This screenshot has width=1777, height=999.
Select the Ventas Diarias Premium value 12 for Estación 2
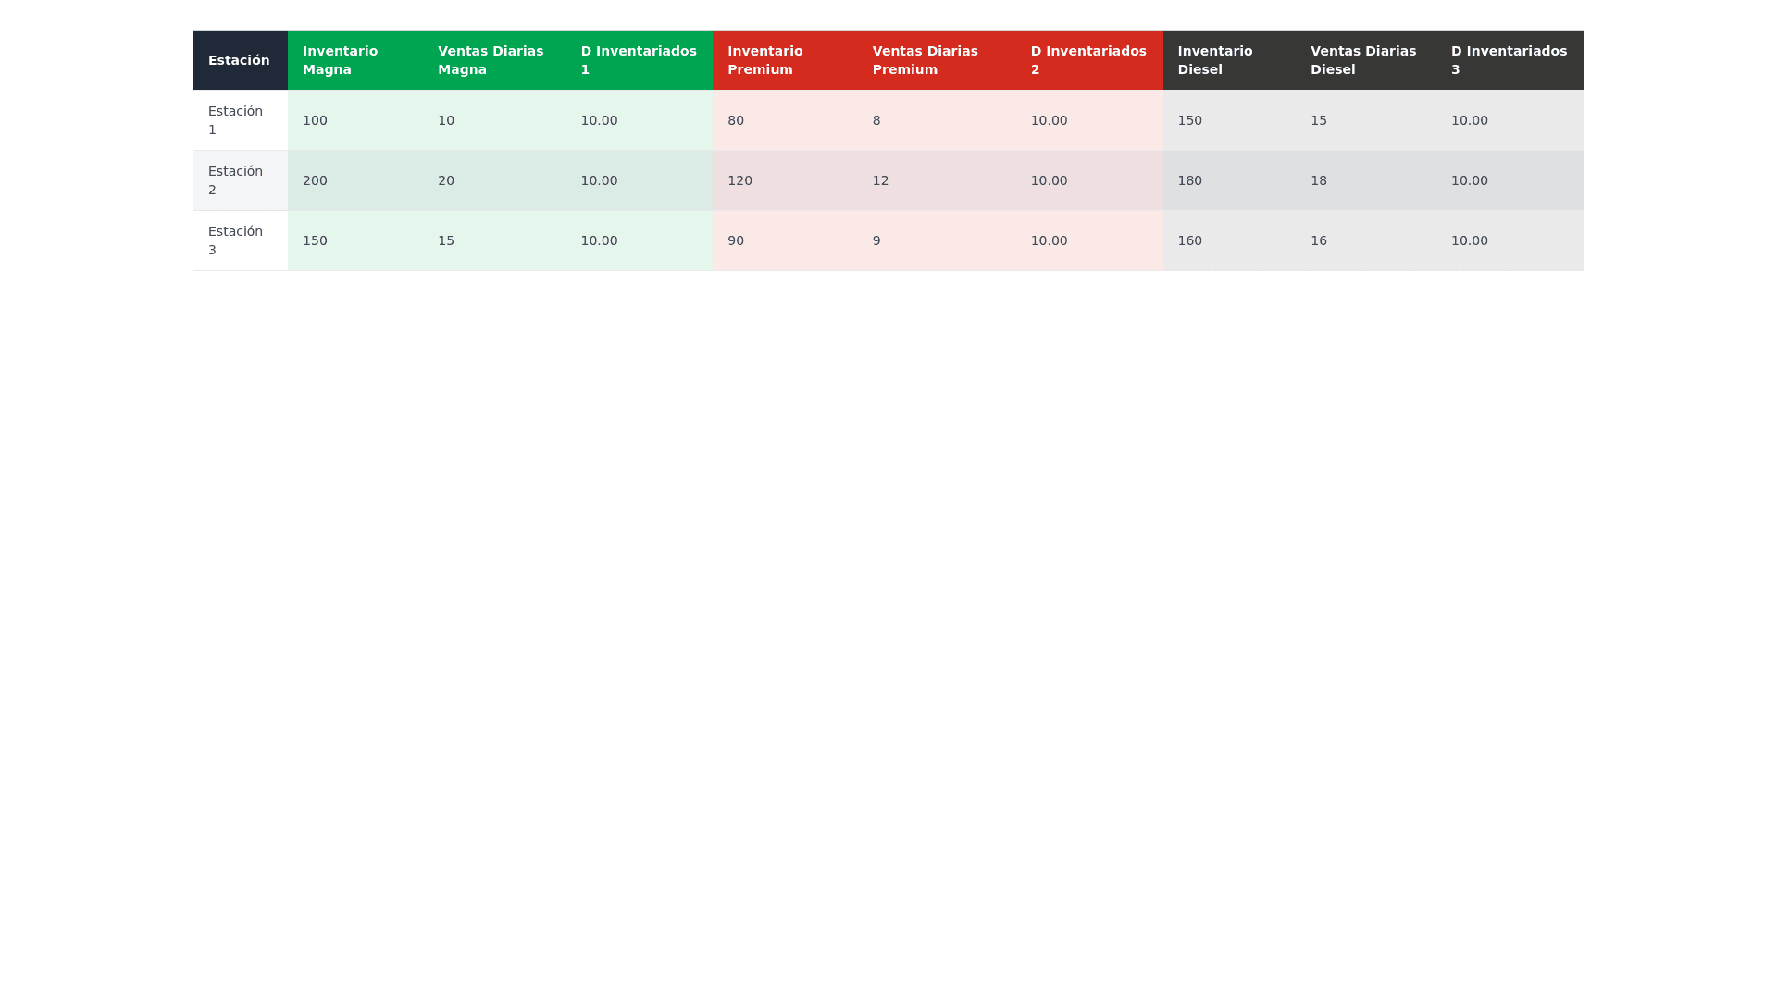coord(879,179)
